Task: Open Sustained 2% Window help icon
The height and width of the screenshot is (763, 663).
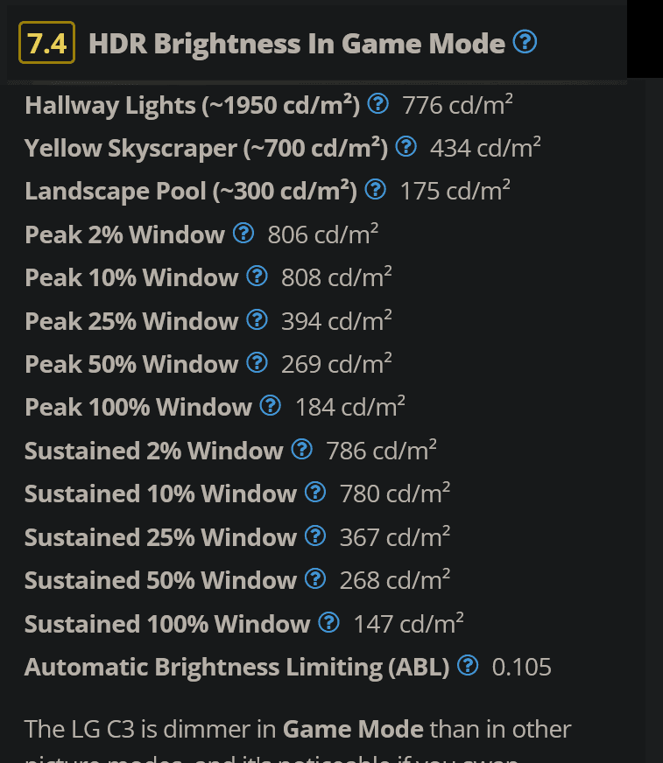Action: click(x=301, y=449)
